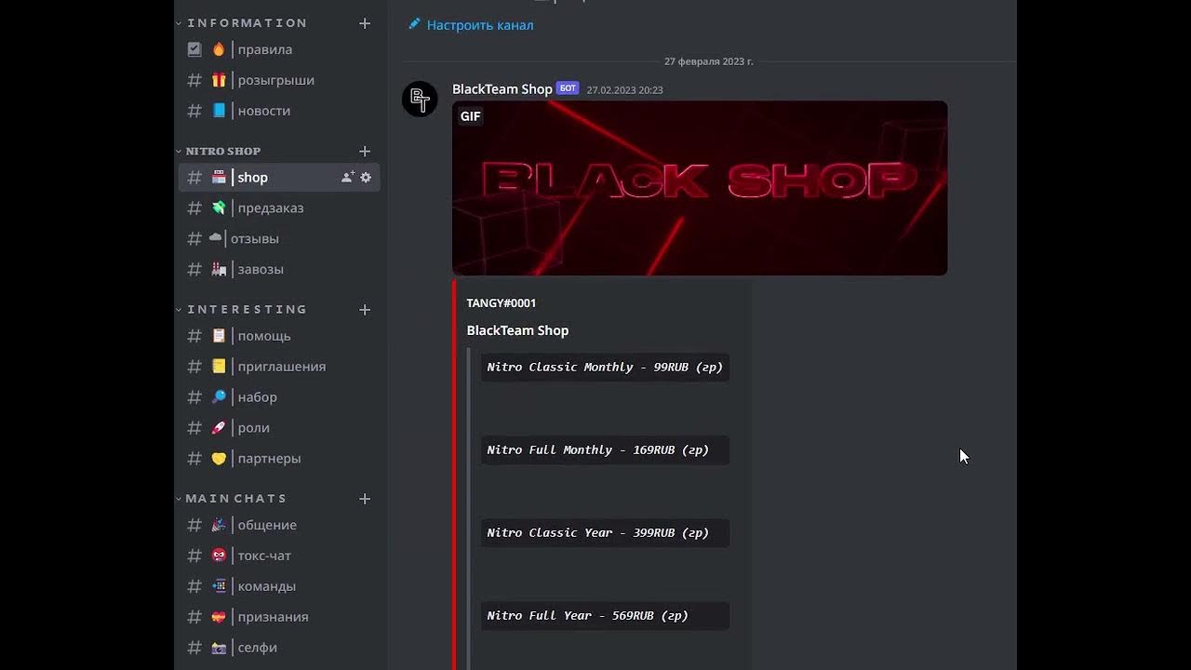The height and width of the screenshot is (670, 1191).
Task: Open the селфи channel
Action: [279, 648]
